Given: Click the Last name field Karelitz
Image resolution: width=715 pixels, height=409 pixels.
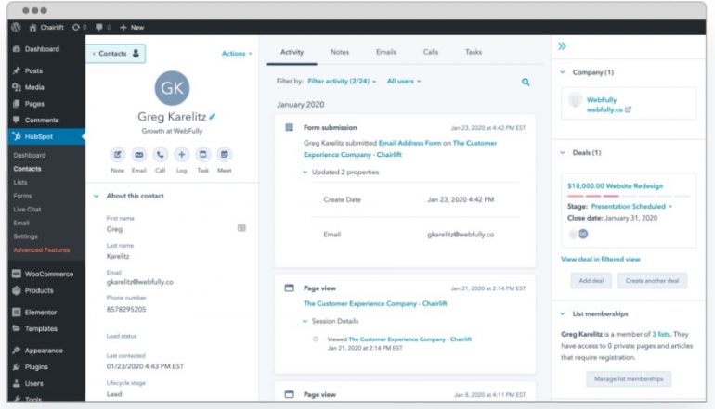Looking at the screenshot, I should pyautogui.click(x=118, y=256).
